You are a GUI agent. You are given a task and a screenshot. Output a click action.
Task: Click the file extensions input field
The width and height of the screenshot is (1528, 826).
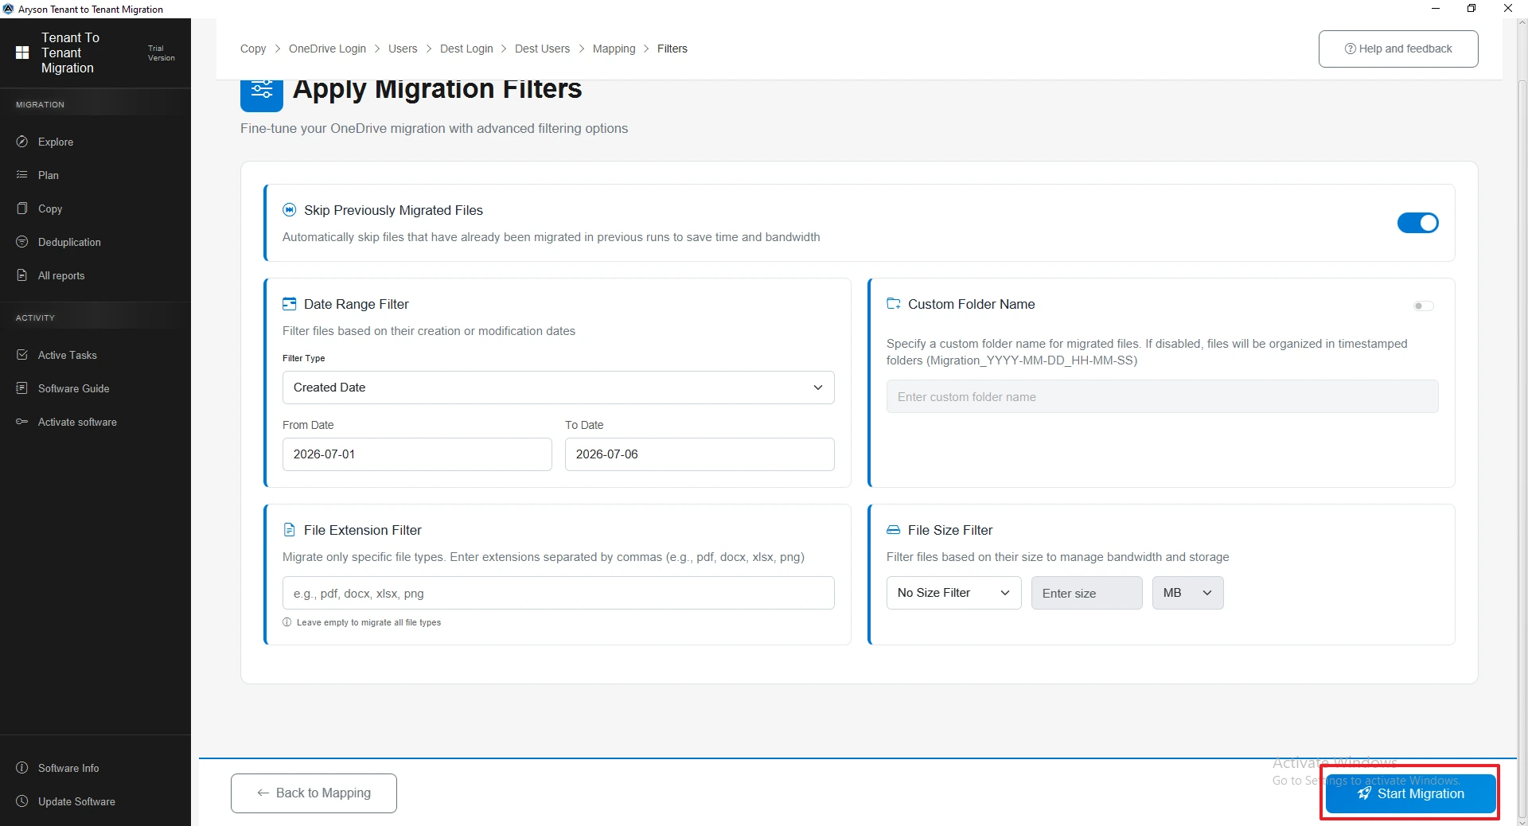point(559,593)
